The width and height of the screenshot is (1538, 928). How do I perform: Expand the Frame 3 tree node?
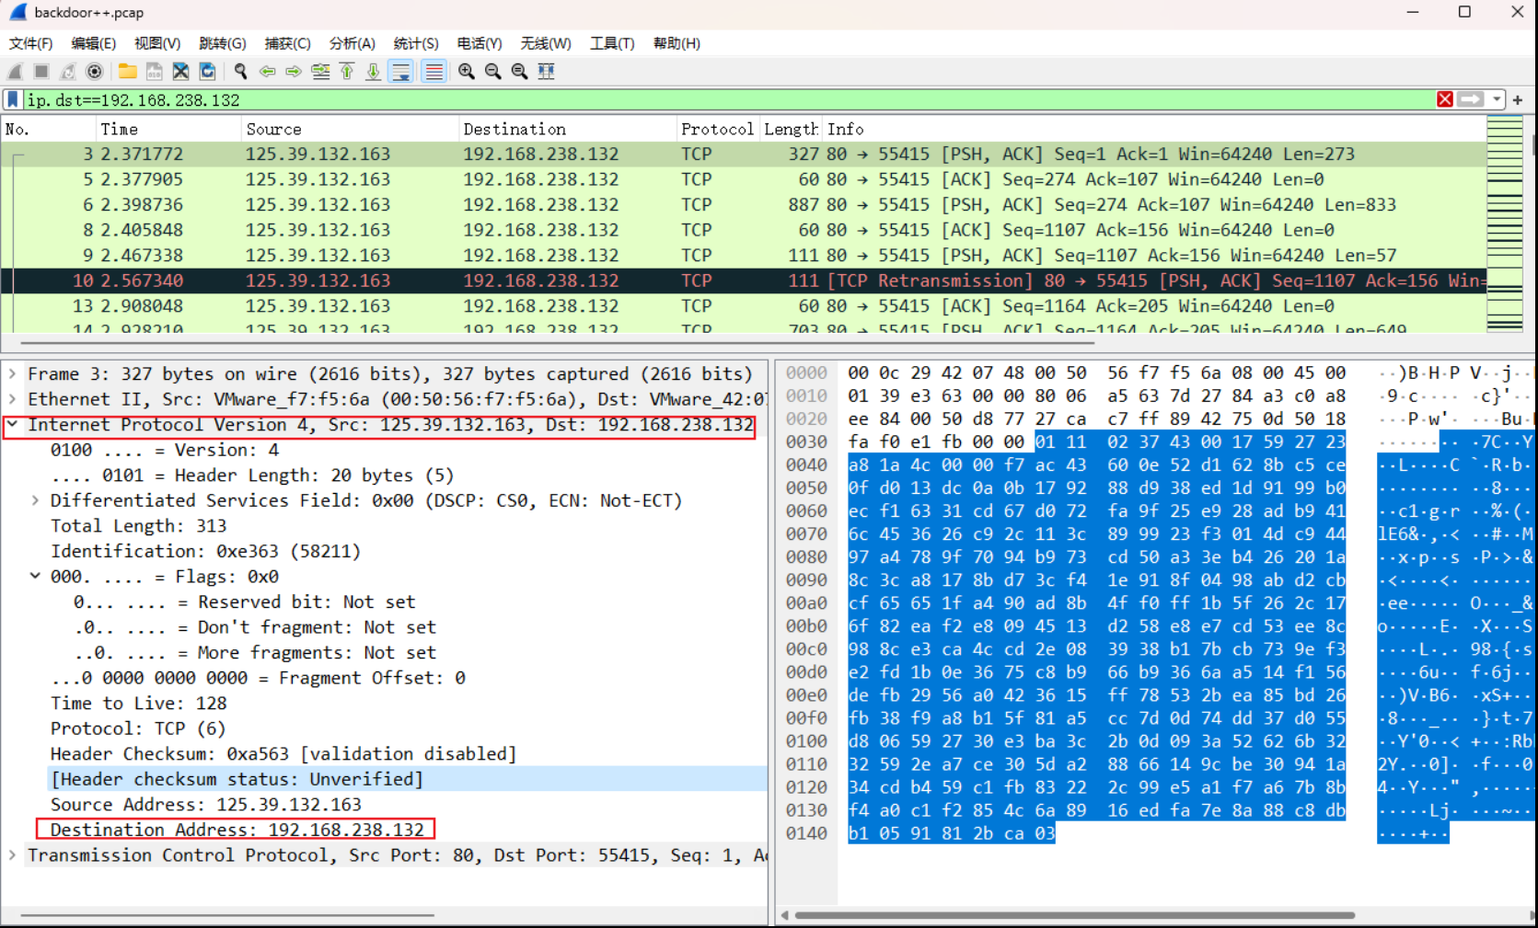pyautogui.click(x=12, y=373)
